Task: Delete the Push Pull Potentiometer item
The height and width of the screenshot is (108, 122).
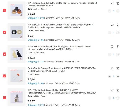Action: point(118,90)
